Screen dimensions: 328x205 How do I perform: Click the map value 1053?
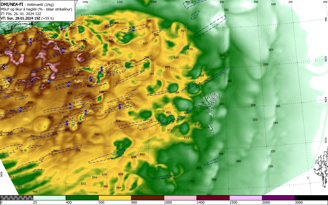coord(56,47)
